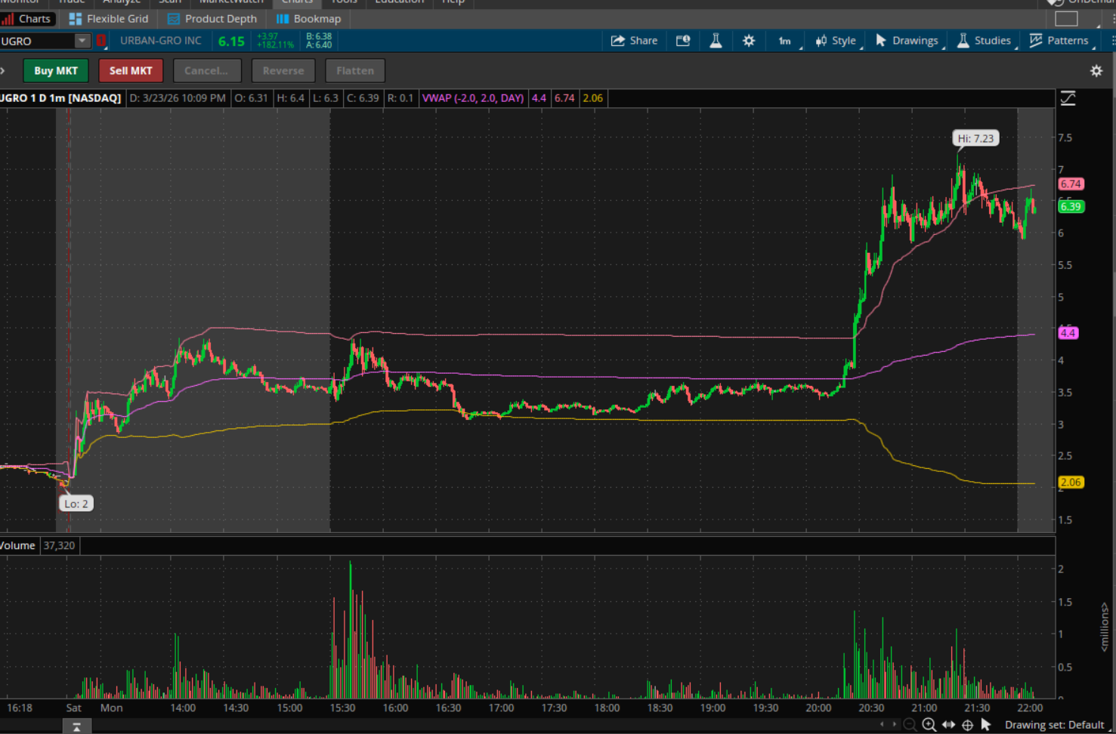Click the 20:30 time axis label
1116x734 pixels.
coord(871,708)
